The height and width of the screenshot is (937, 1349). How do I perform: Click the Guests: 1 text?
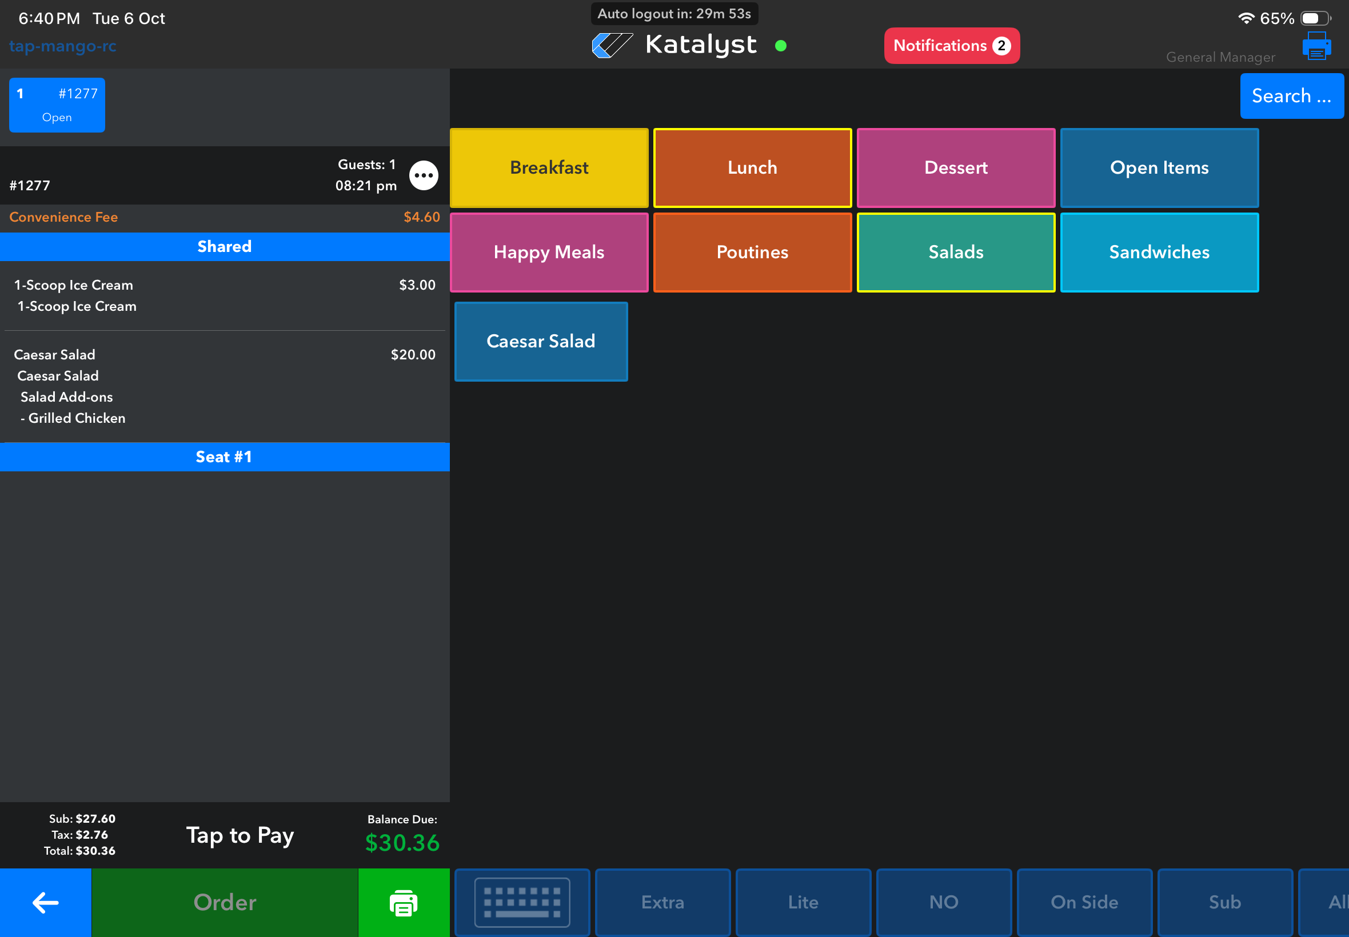click(x=366, y=165)
